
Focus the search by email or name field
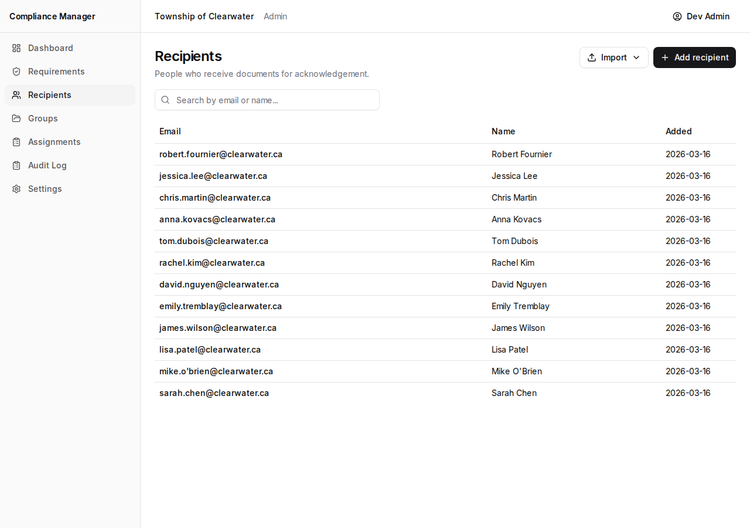pyautogui.click(x=267, y=100)
